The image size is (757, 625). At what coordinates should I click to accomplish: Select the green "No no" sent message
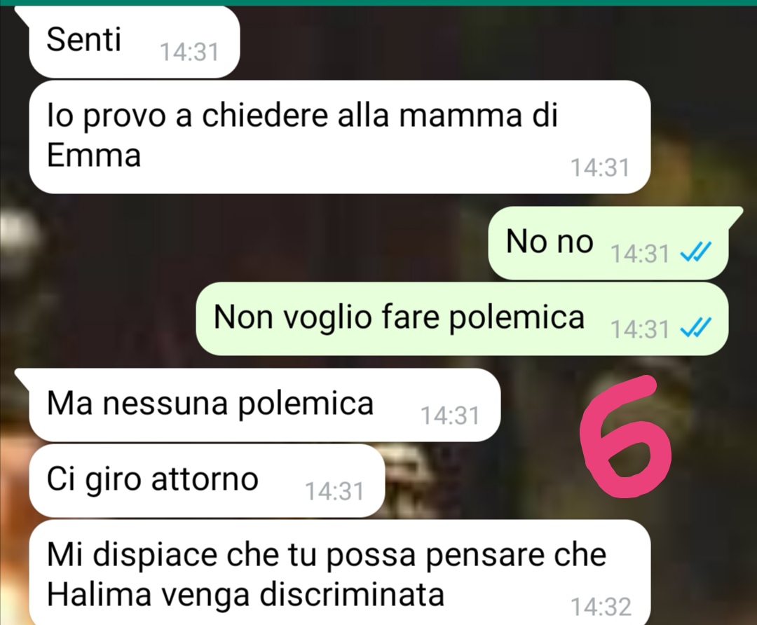pos(608,242)
